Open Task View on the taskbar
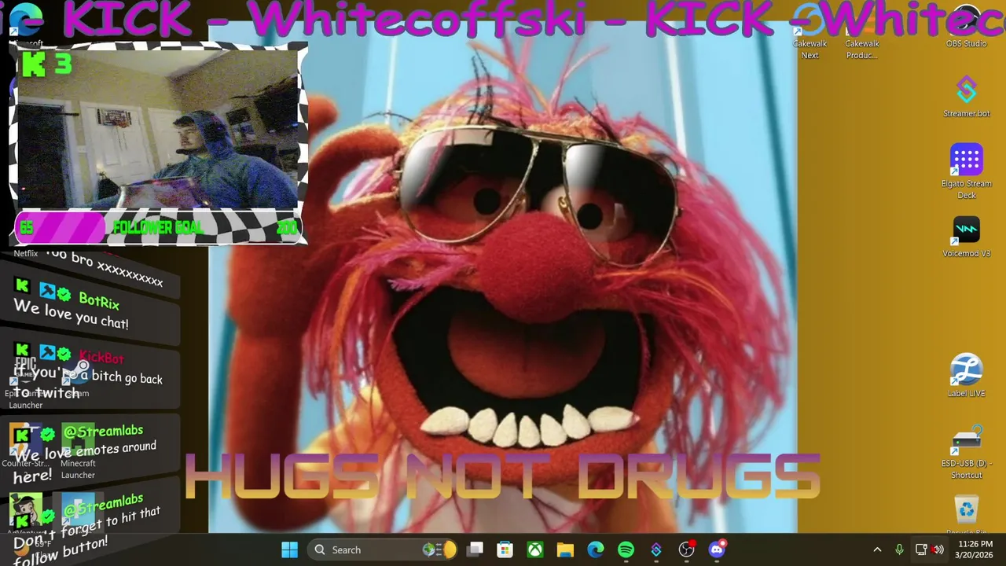Image resolution: width=1006 pixels, height=566 pixels. pyautogui.click(x=475, y=549)
